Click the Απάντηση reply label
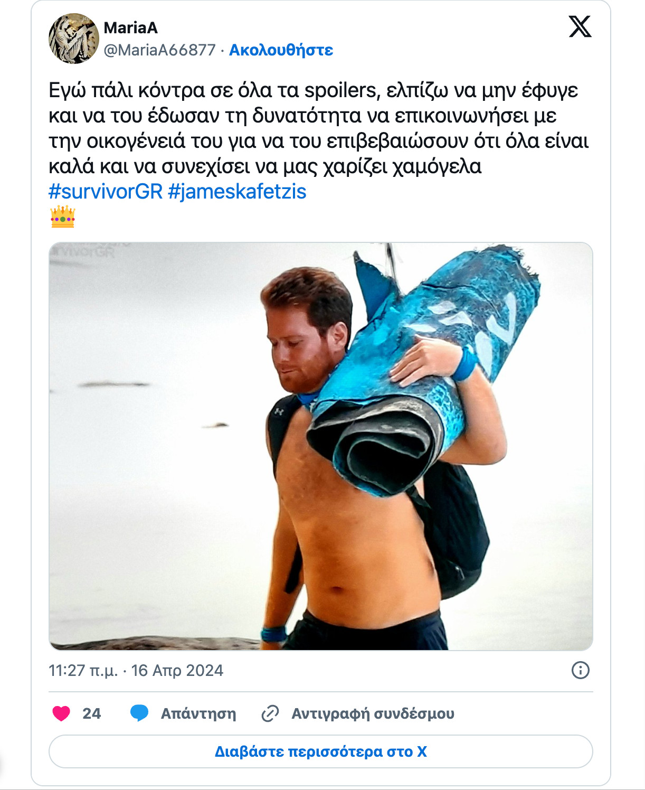 198,713
